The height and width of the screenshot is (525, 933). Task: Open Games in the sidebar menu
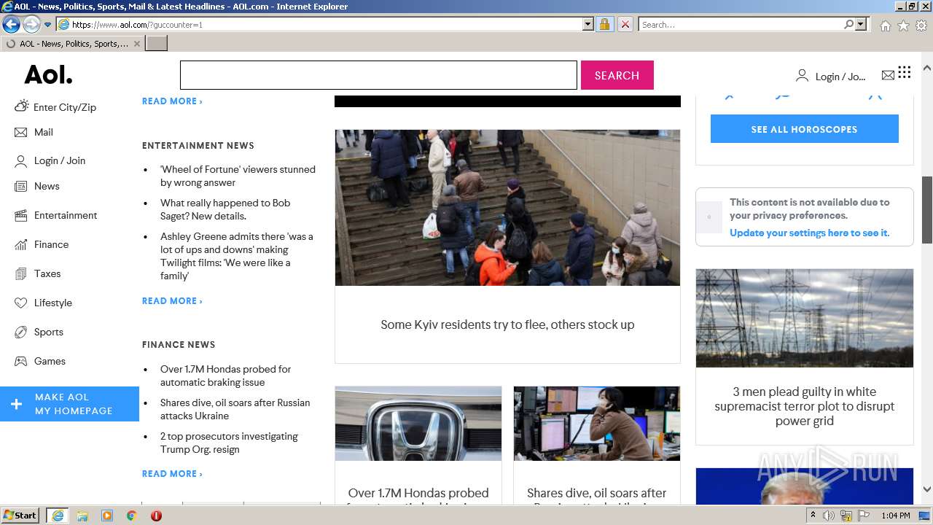coord(50,361)
